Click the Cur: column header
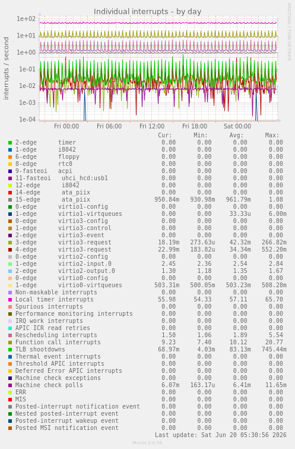Screen dimensions: 295x449 pyautogui.click(x=165, y=136)
